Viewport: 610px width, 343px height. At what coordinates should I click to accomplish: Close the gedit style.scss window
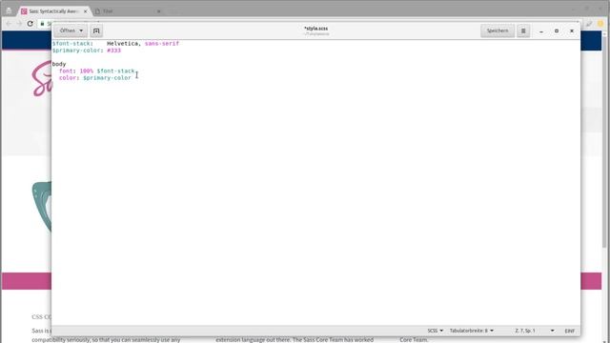click(x=572, y=30)
